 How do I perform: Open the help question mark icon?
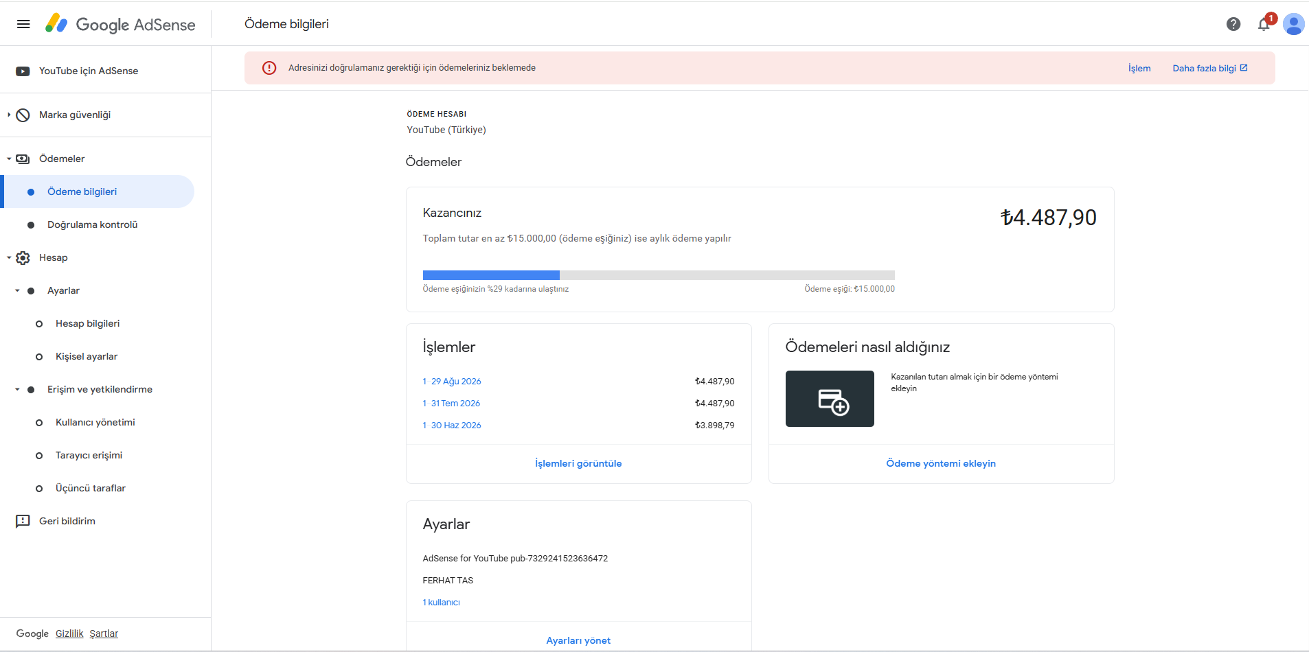(x=1233, y=24)
